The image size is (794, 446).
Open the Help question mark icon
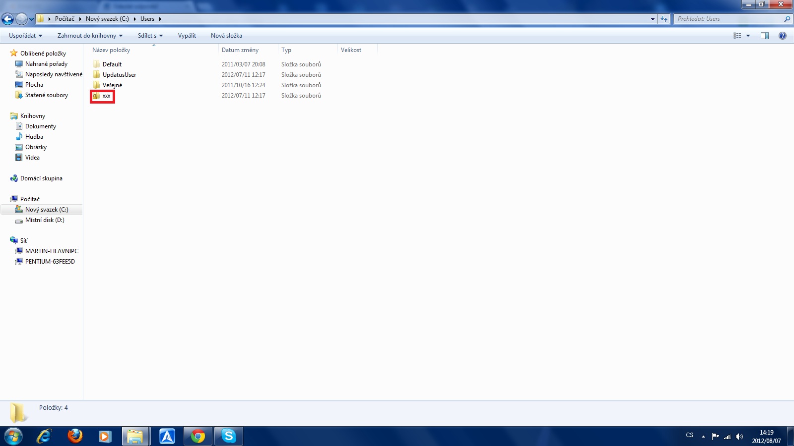783,36
